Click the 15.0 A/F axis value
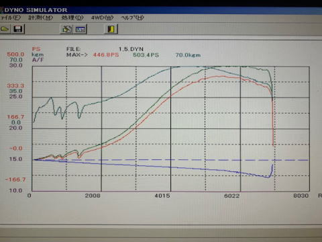 [15, 159]
